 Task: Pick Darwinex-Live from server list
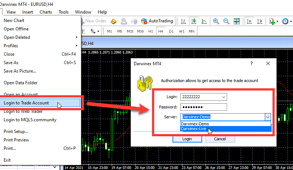[x=226, y=129]
